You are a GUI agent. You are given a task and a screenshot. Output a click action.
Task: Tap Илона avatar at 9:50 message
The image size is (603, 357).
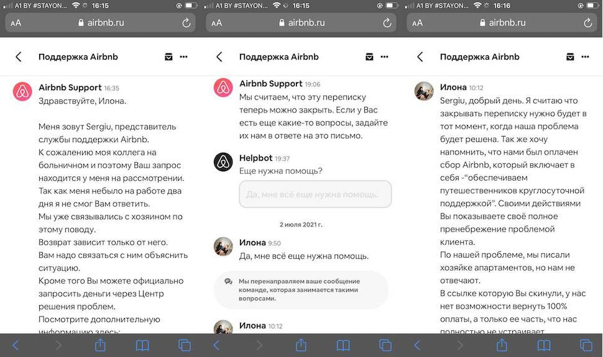click(x=223, y=246)
